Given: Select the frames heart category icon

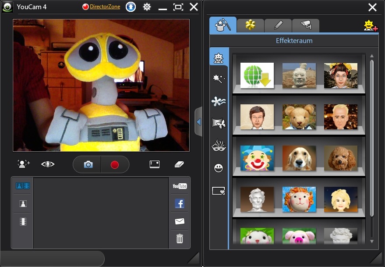Looking at the screenshot, I should (218, 191).
